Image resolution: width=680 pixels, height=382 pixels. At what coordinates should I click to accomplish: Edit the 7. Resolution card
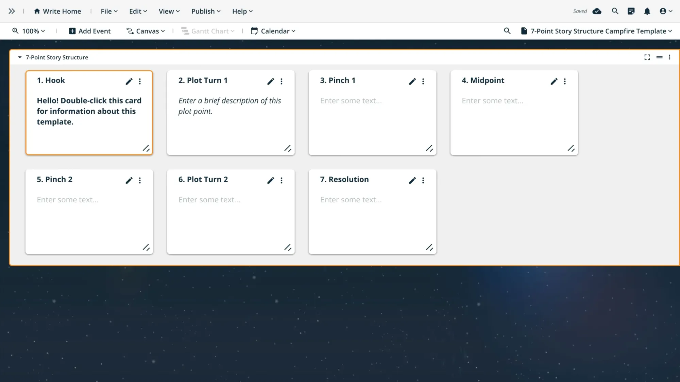tap(412, 180)
